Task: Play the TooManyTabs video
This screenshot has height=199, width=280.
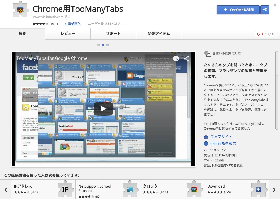Action: [103, 109]
